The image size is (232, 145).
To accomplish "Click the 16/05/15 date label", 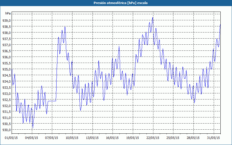I will pos(112,138).
